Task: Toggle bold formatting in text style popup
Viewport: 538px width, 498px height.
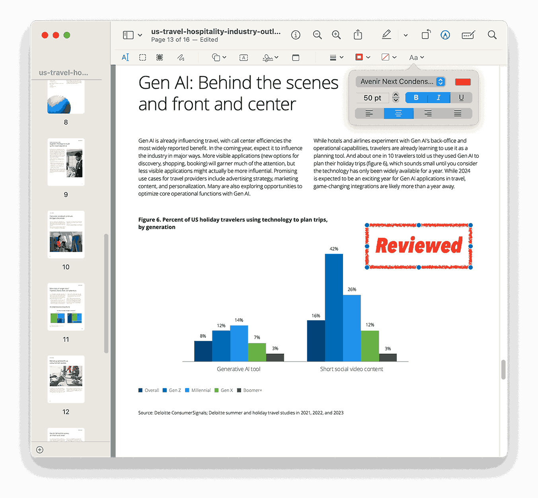Action: [x=415, y=98]
